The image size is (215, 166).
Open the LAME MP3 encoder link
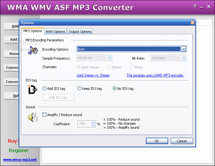coord(155,75)
